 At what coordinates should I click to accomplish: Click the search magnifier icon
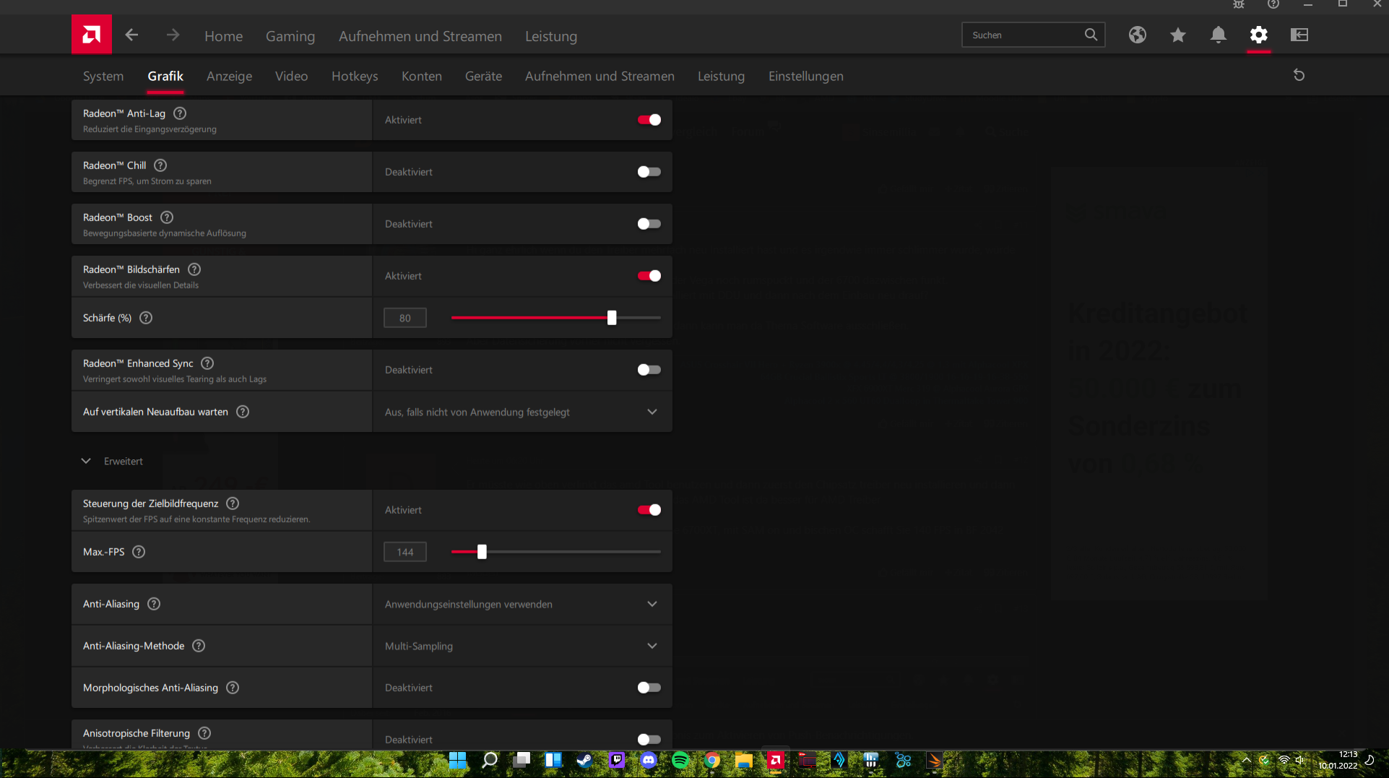pos(1091,35)
